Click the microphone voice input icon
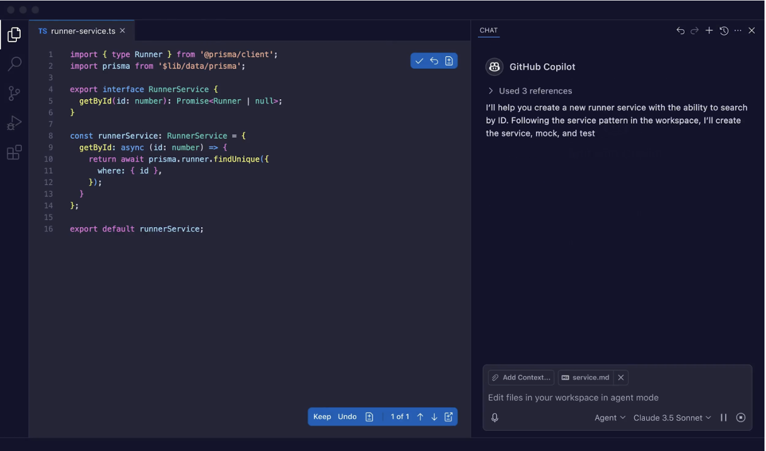The height and width of the screenshot is (451, 766). [x=495, y=418]
